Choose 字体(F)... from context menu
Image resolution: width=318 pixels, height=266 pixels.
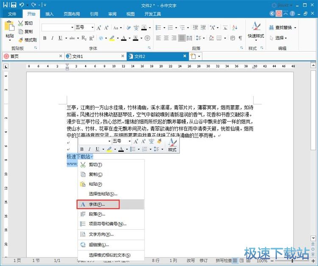(111, 205)
